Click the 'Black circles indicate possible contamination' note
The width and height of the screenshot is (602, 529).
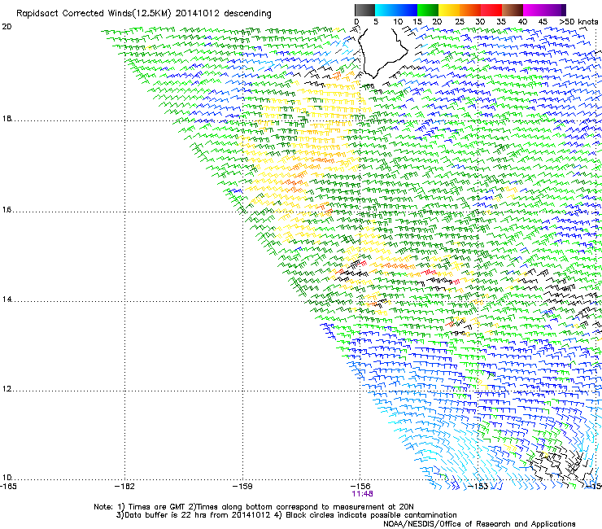point(365,515)
